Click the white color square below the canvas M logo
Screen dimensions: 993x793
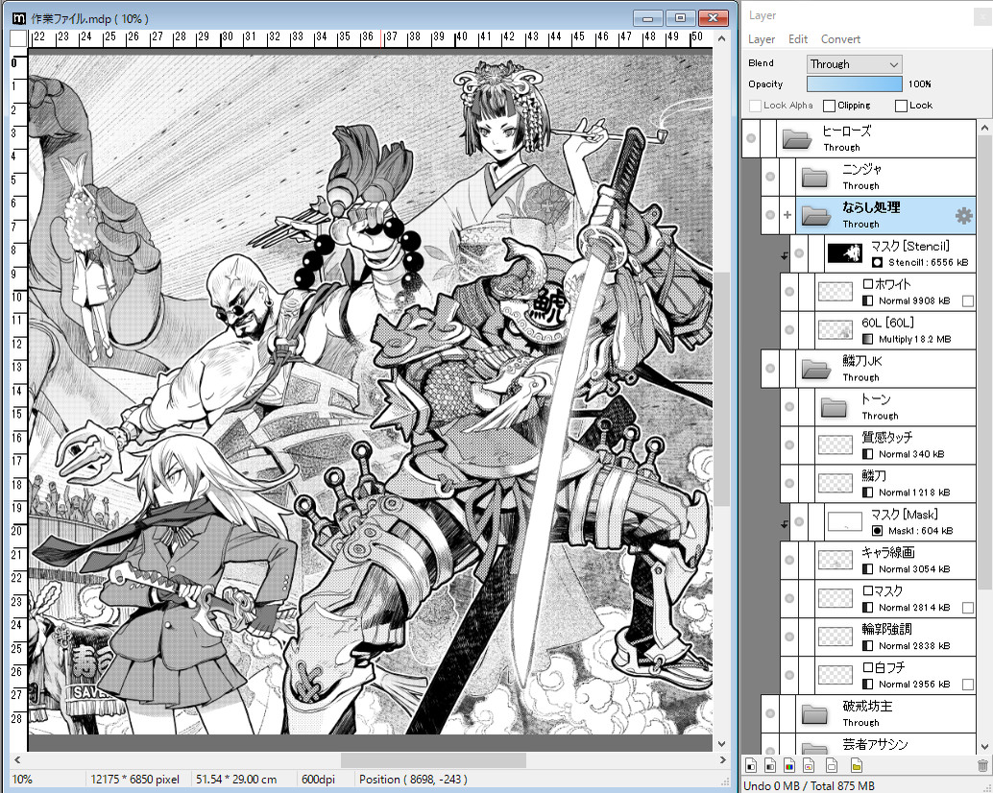point(16,38)
